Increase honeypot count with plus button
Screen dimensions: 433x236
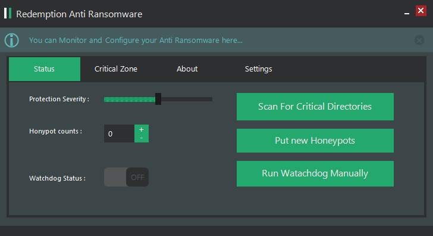pyautogui.click(x=142, y=129)
